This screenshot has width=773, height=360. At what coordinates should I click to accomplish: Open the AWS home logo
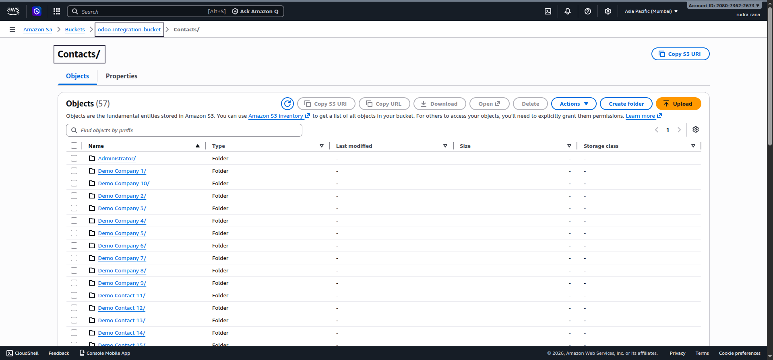click(x=13, y=11)
